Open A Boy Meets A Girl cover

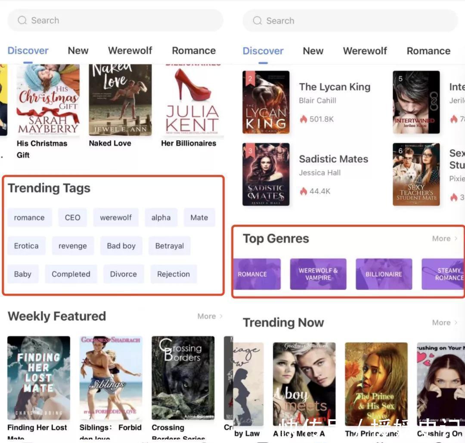(304, 384)
